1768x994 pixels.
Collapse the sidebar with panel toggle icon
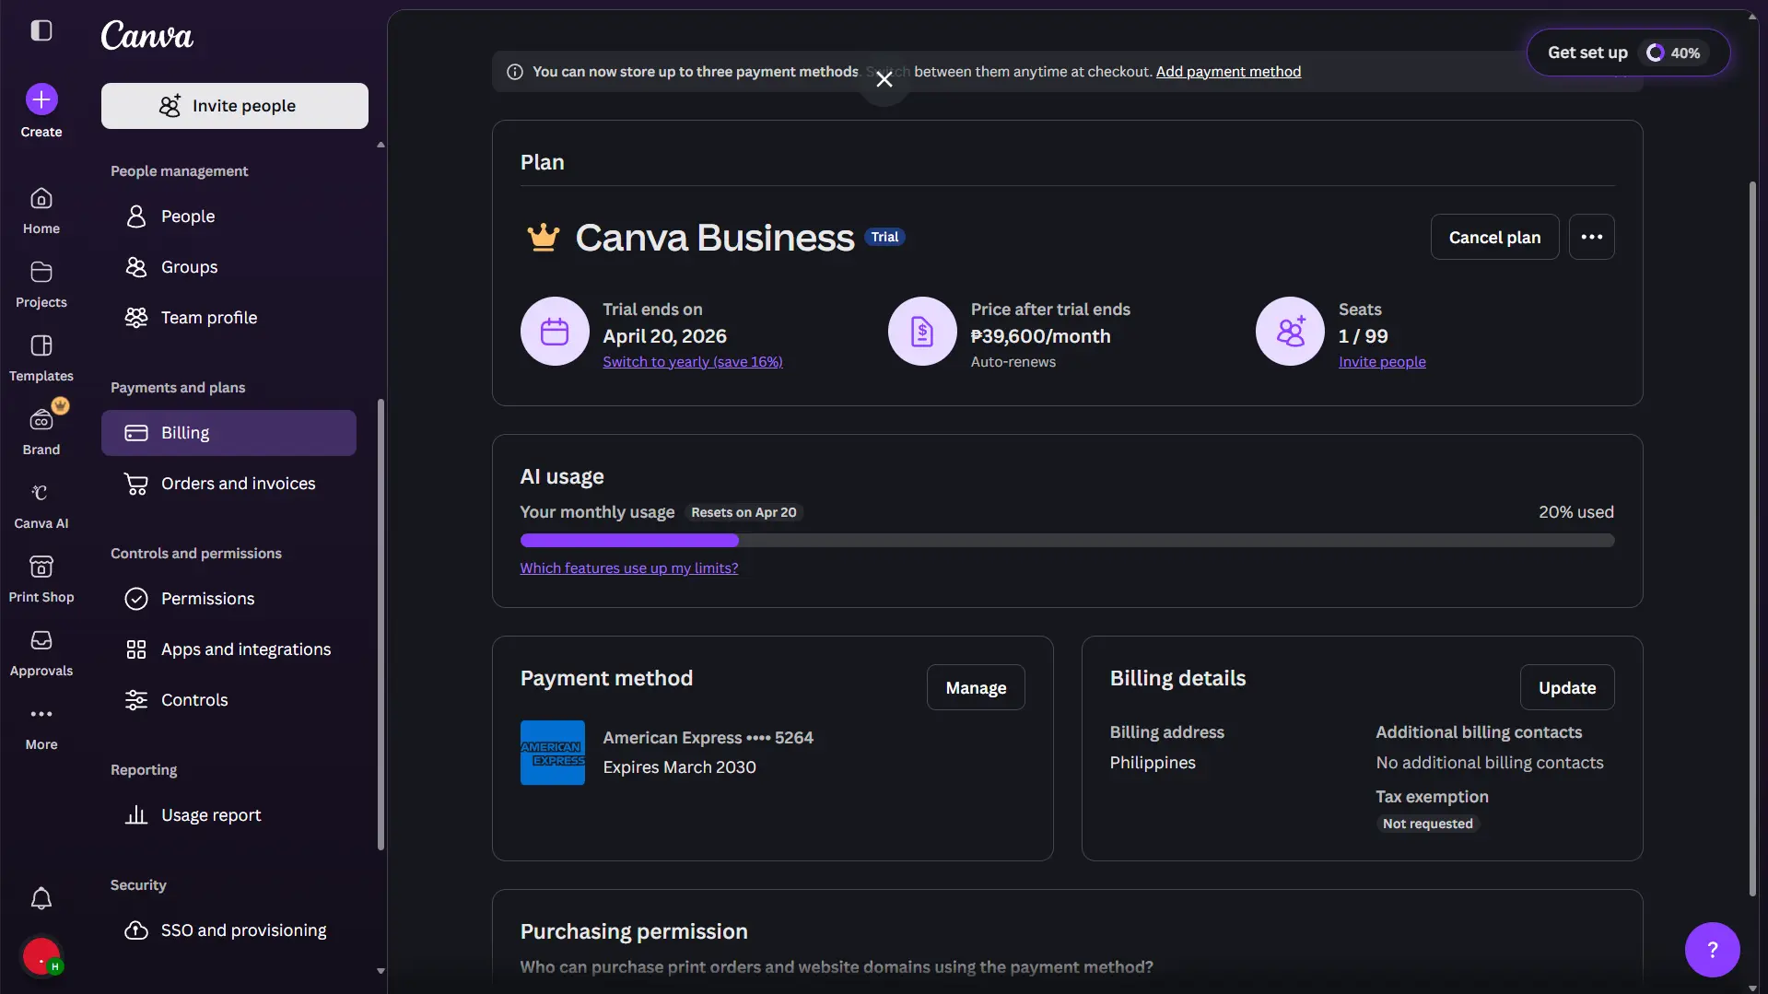[41, 30]
